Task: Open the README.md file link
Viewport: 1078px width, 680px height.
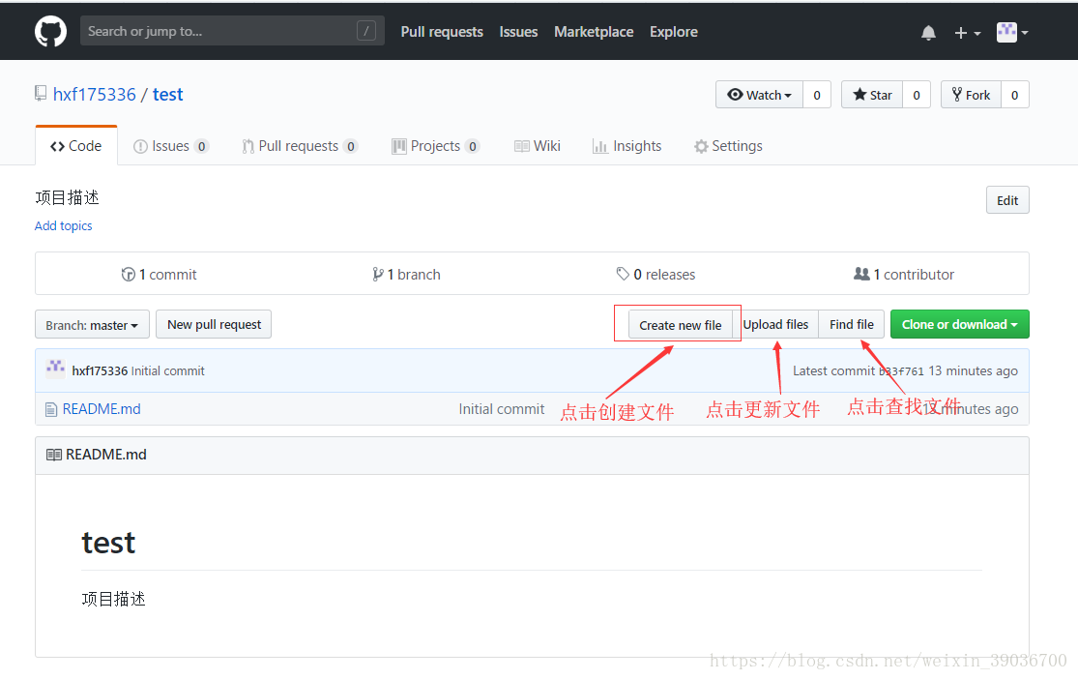Action: point(102,409)
